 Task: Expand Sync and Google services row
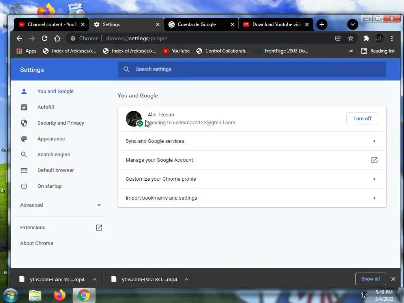tap(252, 141)
